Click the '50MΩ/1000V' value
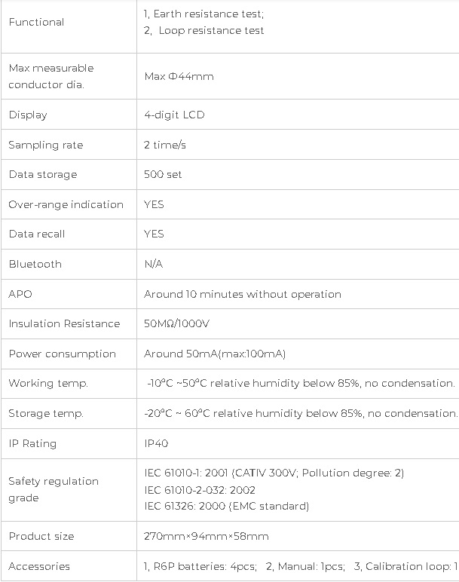This screenshot has height=582, width=459. [x=176, y=323]
